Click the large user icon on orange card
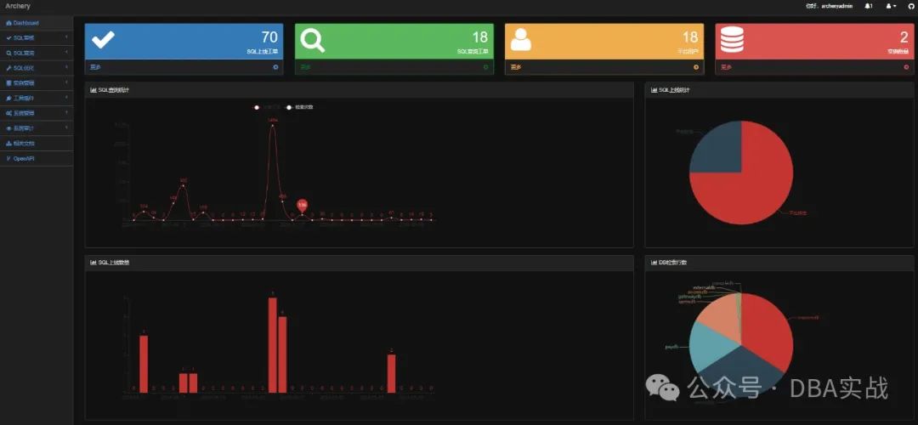 [x=521, y=39]
